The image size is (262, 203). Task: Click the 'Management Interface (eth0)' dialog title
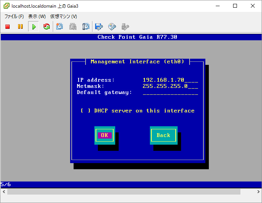(137, 61)
